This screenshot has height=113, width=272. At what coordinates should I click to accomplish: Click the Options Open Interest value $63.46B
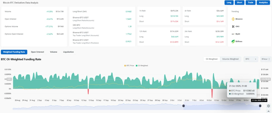[x=60, y=34]
